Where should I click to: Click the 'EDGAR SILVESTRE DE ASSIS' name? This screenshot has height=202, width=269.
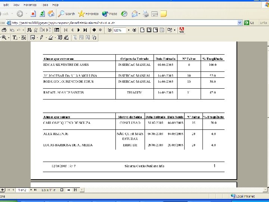pos(66,65)
